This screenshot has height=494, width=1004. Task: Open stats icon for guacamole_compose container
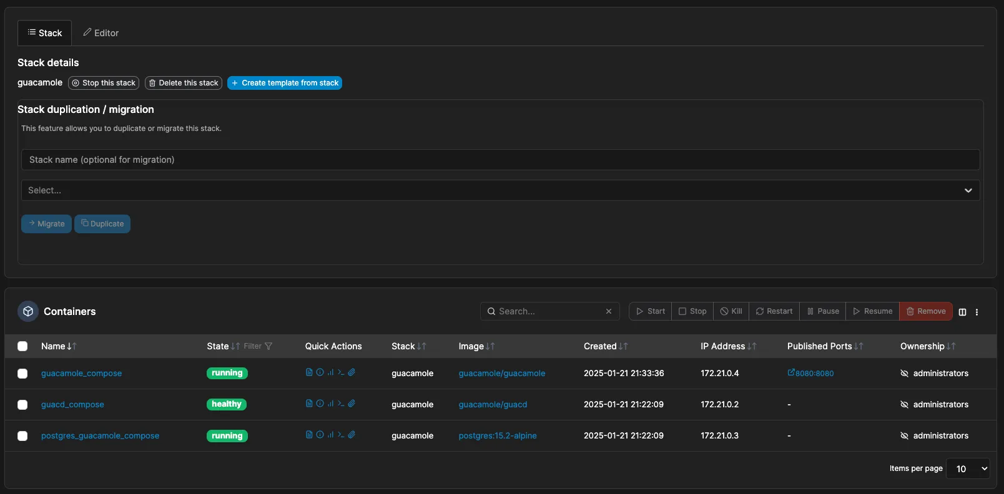coord(330,372)
